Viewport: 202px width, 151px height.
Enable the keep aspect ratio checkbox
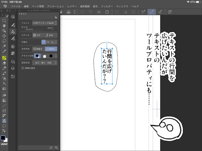tap(23, 68)
